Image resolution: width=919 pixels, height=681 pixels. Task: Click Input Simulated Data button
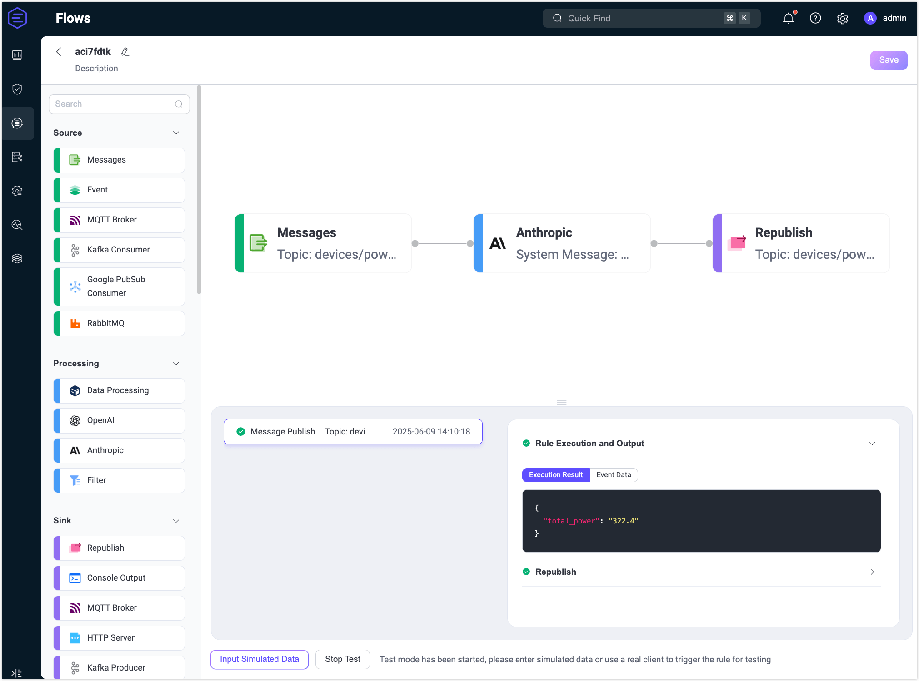(259, 659)
